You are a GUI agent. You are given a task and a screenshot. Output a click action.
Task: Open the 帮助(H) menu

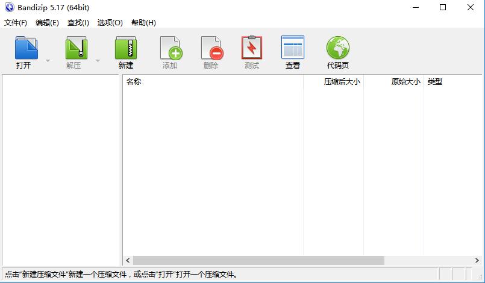[143, 22]
